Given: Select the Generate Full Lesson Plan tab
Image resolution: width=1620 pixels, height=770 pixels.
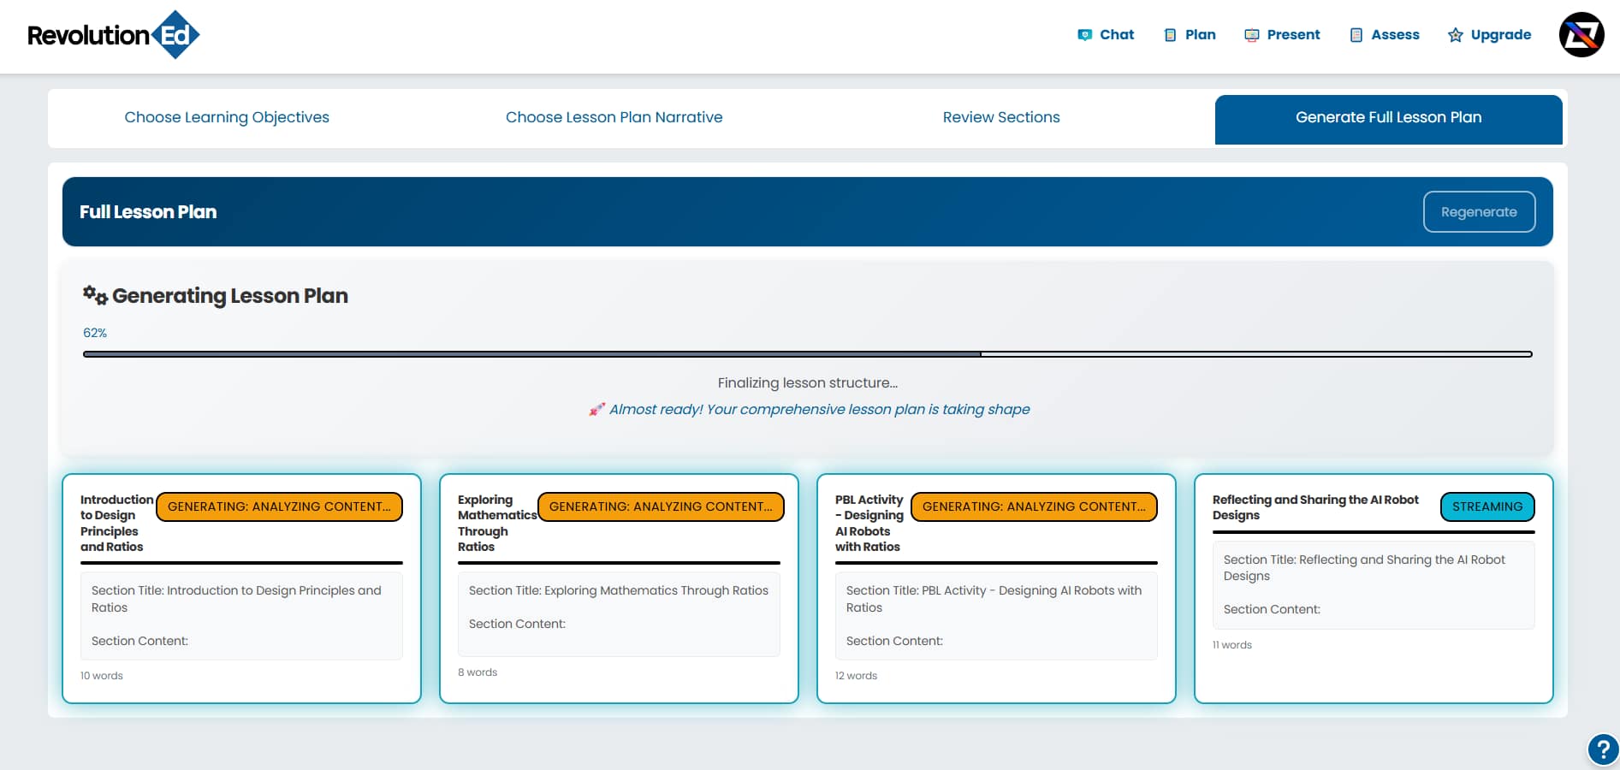Looking at the screenshot, I should point(1387,117).
